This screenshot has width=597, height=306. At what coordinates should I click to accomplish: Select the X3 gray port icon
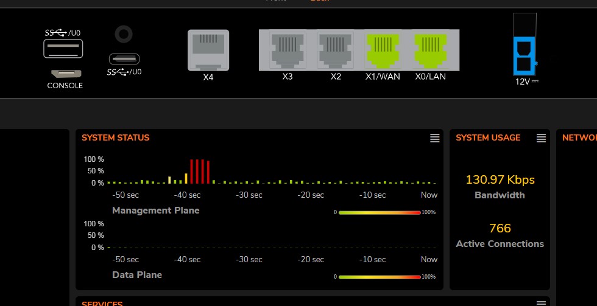tap(288, 50)
